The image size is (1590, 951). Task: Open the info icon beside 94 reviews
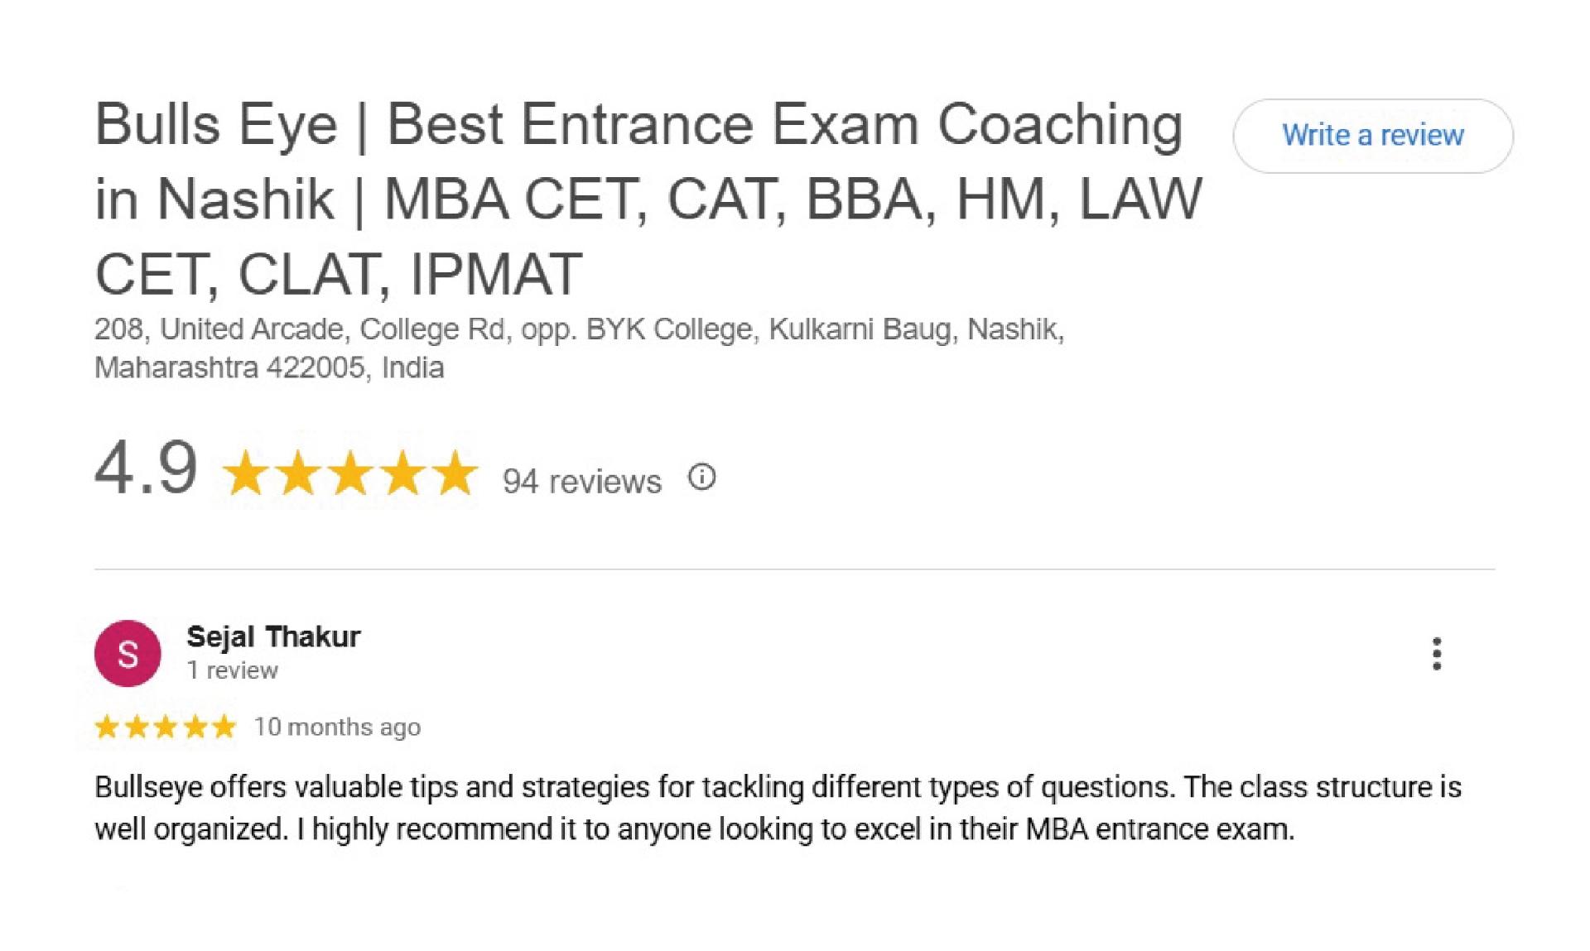[701, 478]
